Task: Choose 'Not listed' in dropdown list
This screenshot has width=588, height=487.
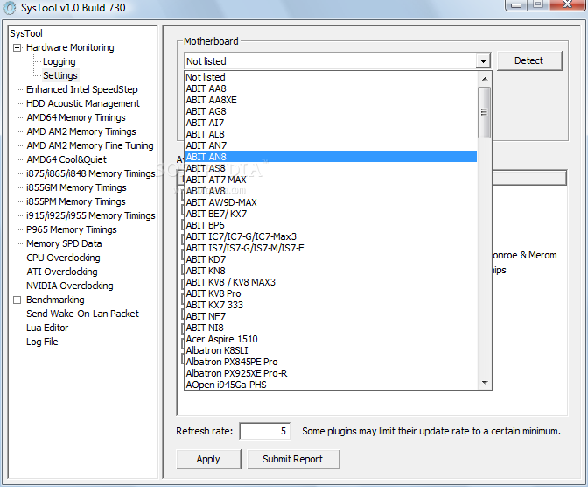Action: point(331,77)
